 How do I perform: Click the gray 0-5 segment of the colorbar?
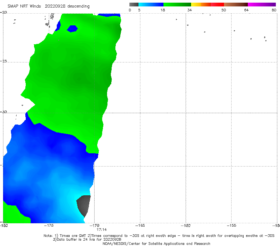(x=134, y=5)
